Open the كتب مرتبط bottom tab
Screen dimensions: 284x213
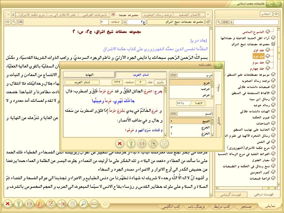coord(222,206)
